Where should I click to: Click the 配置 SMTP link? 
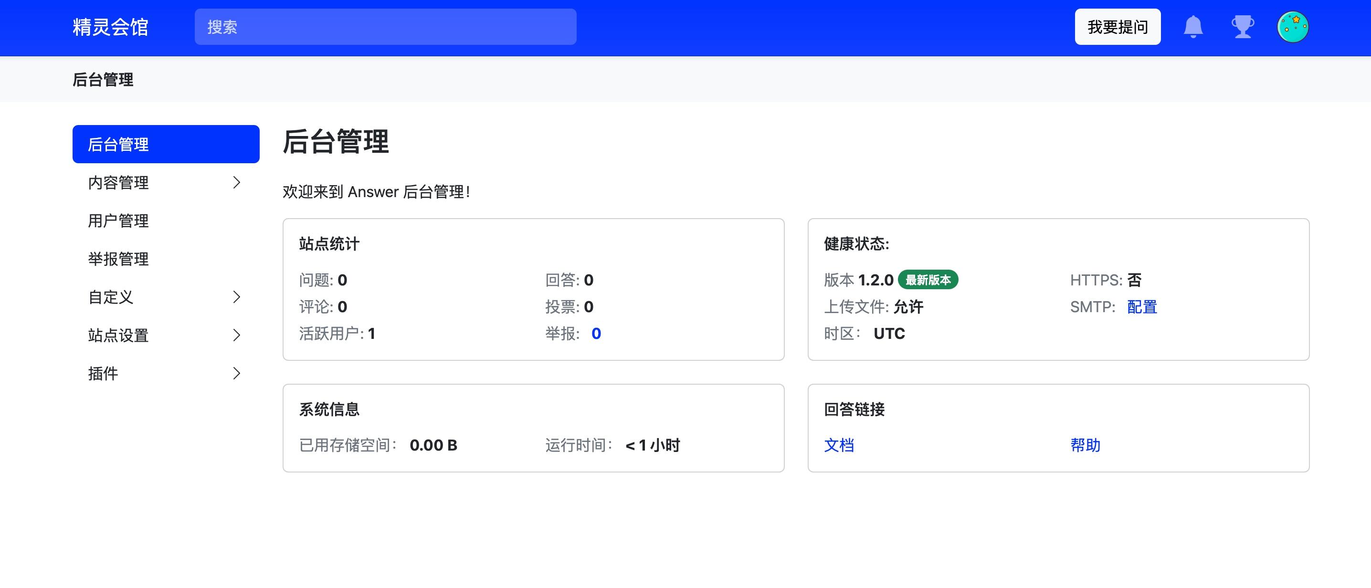[1141, 307]
